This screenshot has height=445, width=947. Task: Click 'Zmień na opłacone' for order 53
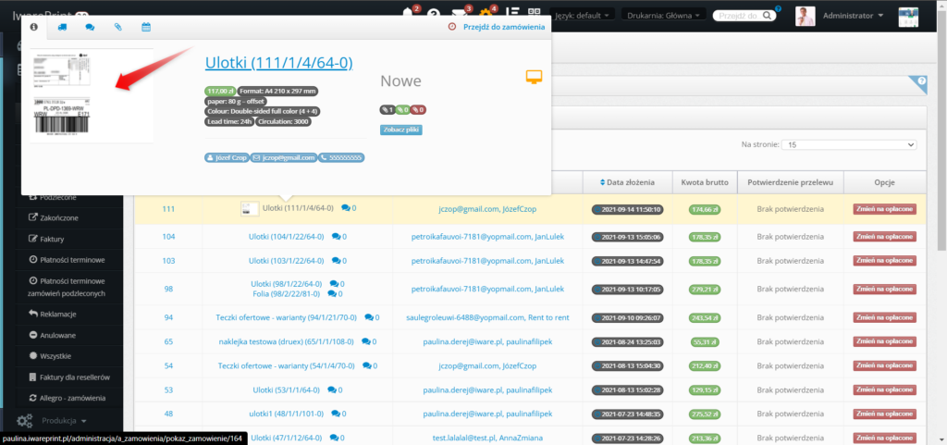[884, 390]
